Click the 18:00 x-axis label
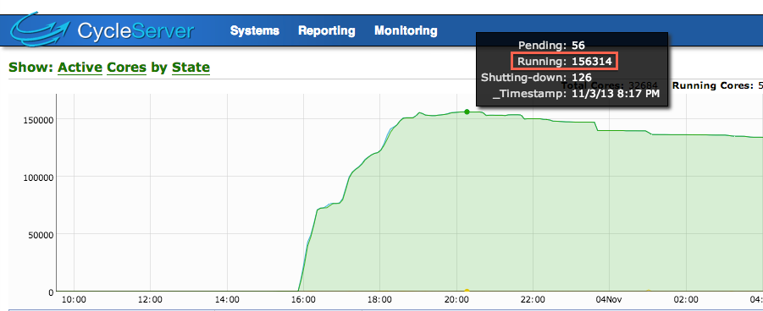This screenshot has width=763, height=311. [x=379, y=299]
